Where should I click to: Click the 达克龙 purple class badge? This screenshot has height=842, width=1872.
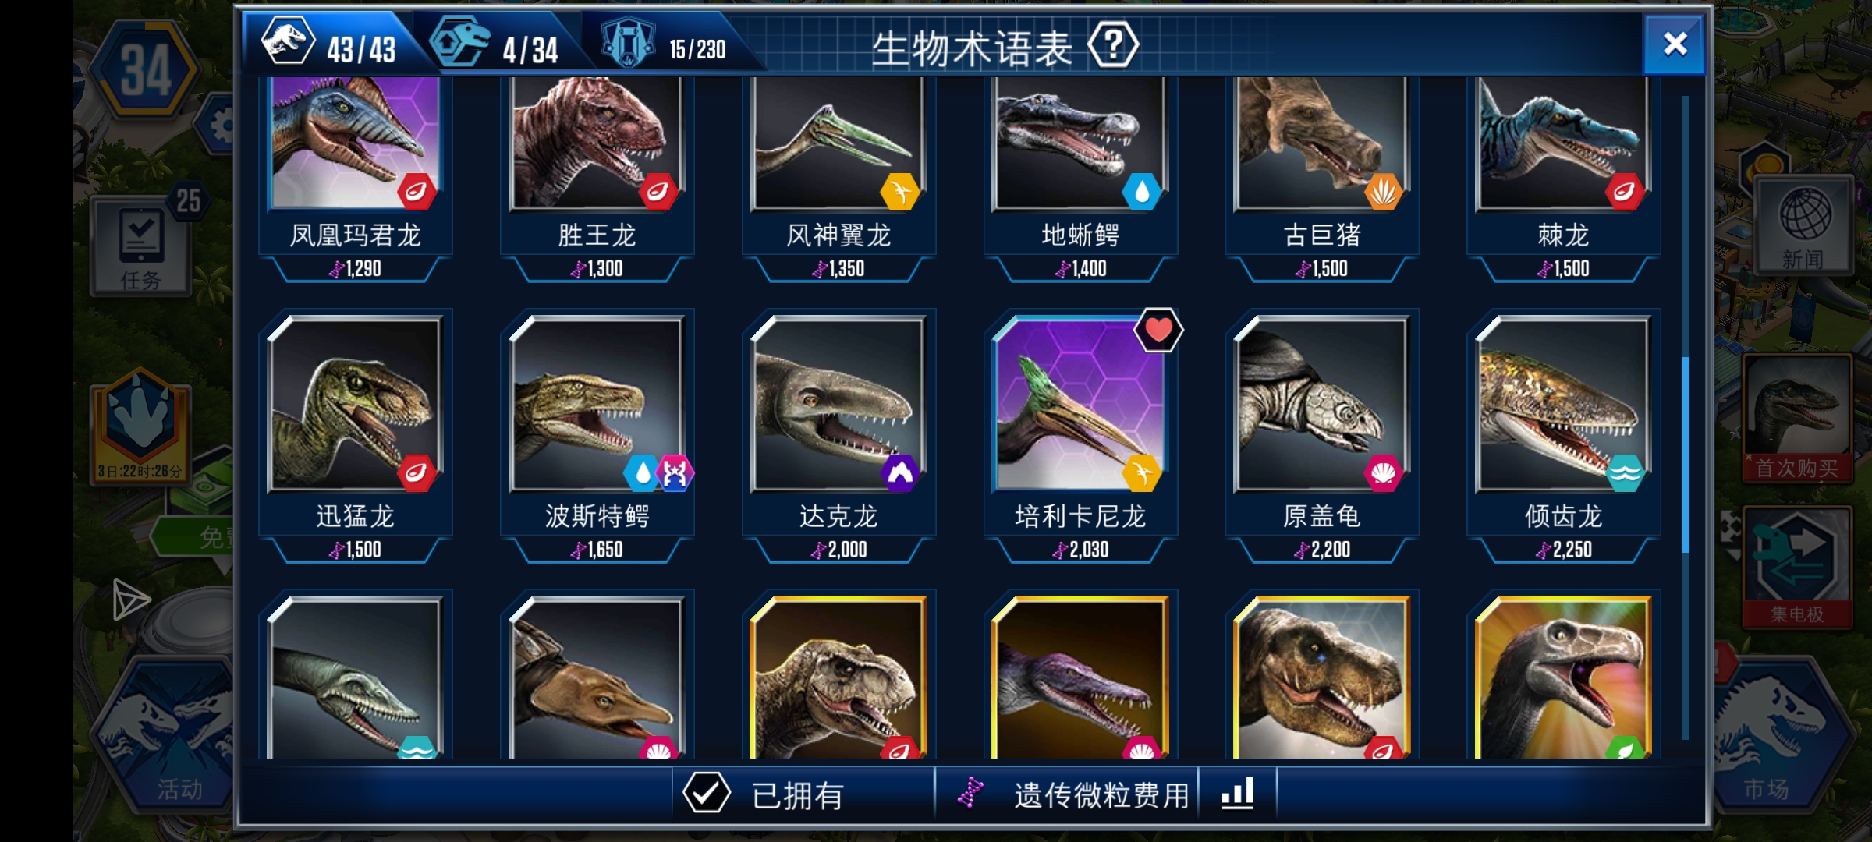900,473
